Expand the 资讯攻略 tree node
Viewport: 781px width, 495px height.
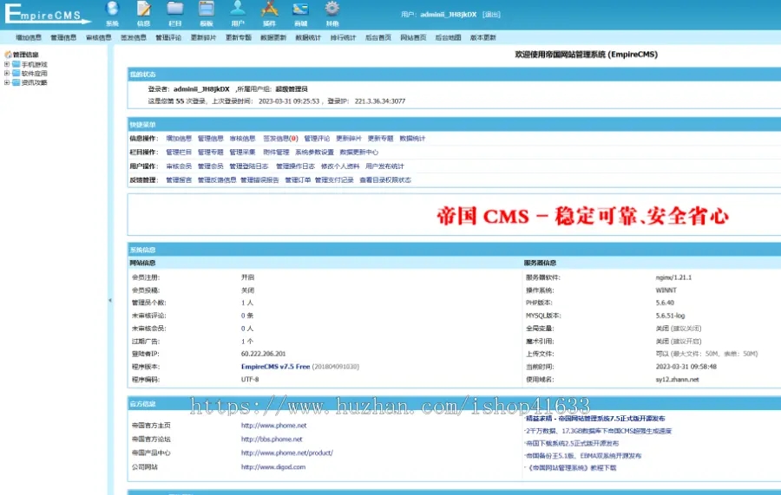6,82
